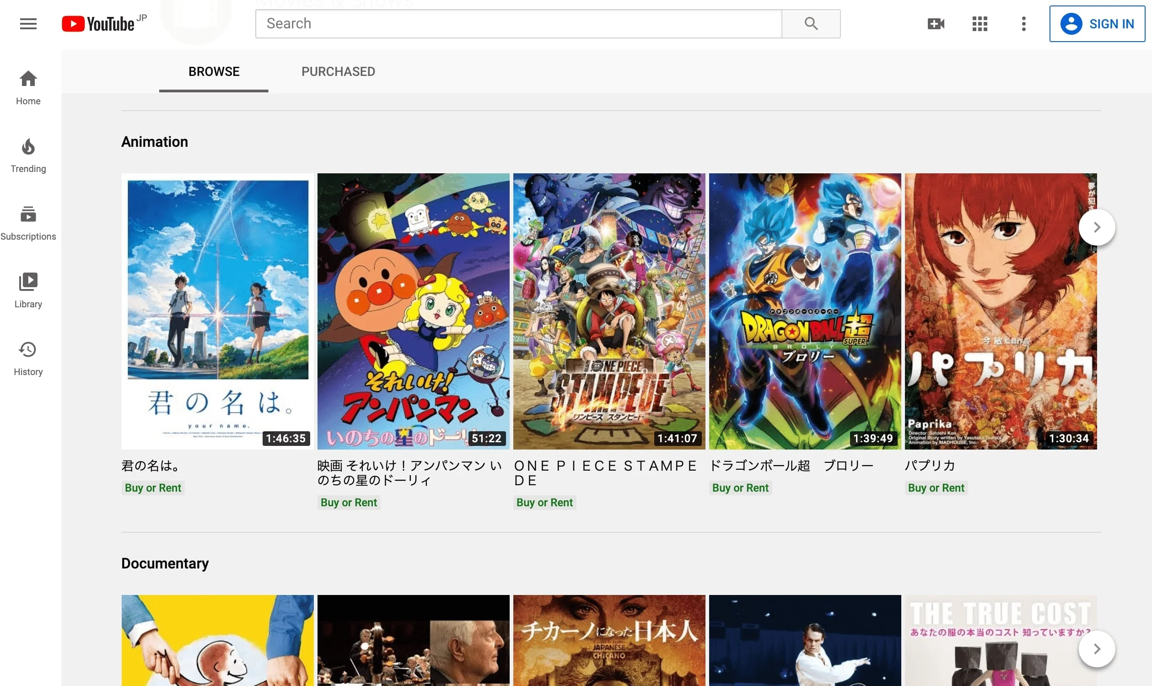Advance the Animation carousel with the right chevron
This screenshot has height=686, width=1152.
[1097, 227]
